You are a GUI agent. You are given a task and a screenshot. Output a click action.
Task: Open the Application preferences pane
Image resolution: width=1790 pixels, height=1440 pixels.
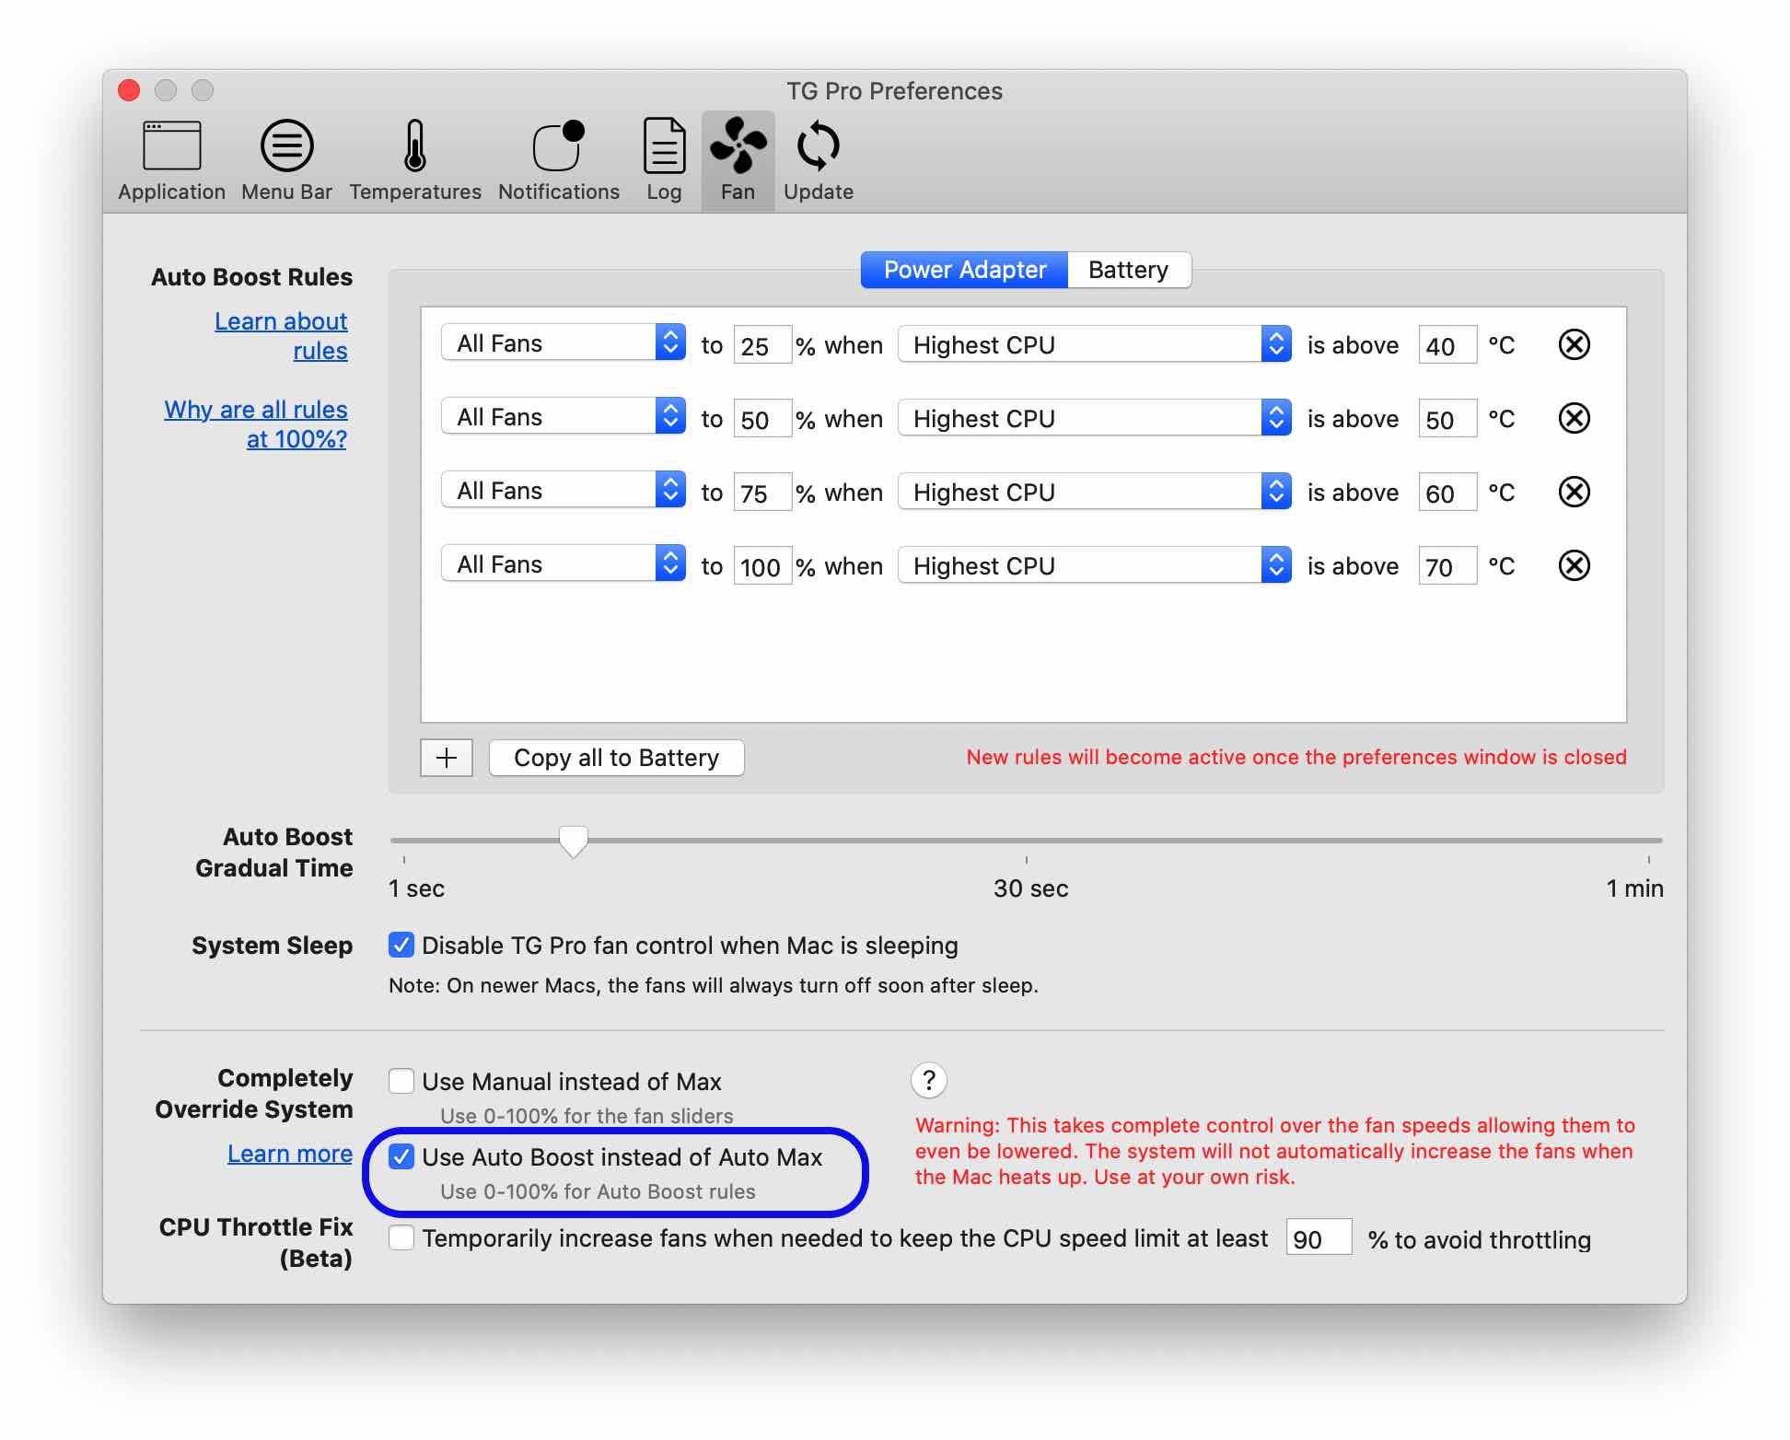(x=171, y=160)
